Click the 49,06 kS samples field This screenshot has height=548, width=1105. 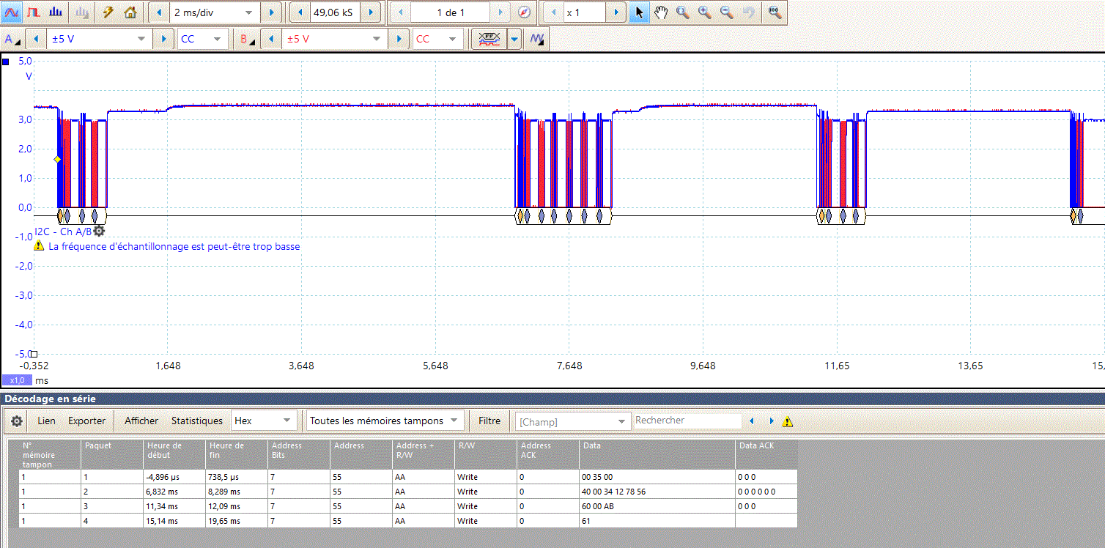point(335,12)
